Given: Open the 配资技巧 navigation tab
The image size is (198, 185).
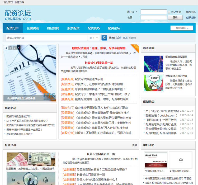Looking at the screenshot, I should click(93, 28).
